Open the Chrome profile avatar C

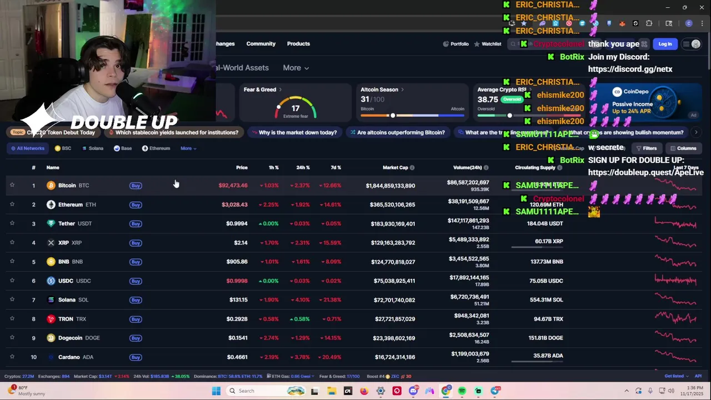click(689, 23)
